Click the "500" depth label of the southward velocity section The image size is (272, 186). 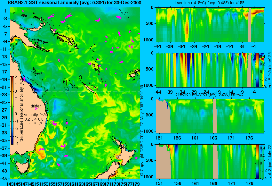pyautogui.click(x=150, y=160)
